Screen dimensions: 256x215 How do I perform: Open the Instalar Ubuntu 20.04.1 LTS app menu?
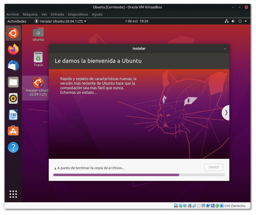60,21
